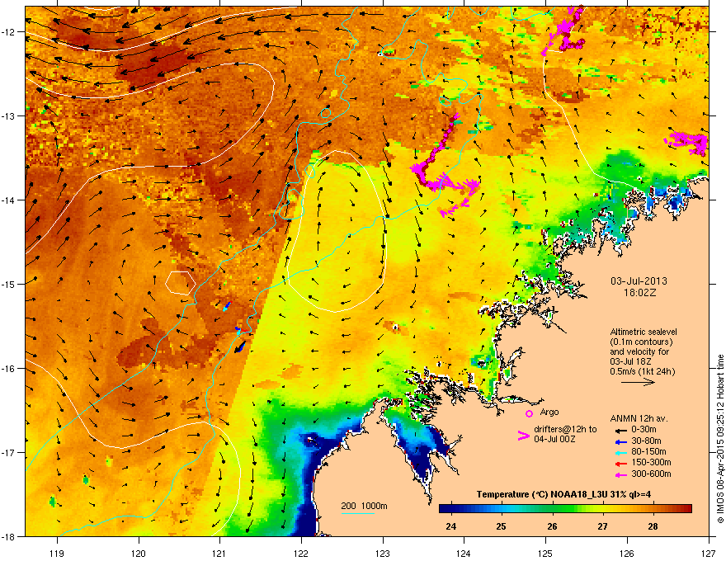This screenshot has width=726, height=561.
Task: Click the '03-Jul-2013' date label
Action: [x=639, y=281]
